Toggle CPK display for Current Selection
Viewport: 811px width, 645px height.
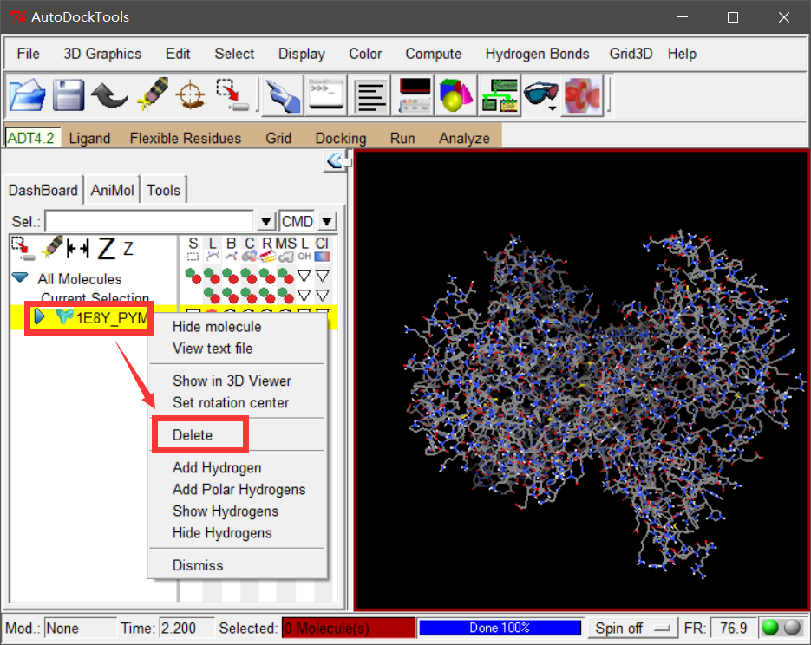point(249,295)
